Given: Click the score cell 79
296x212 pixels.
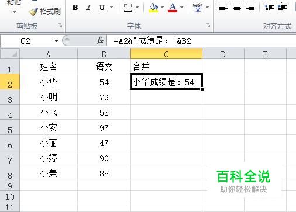Looking at the screenshot, I should [x=104, y=97].
